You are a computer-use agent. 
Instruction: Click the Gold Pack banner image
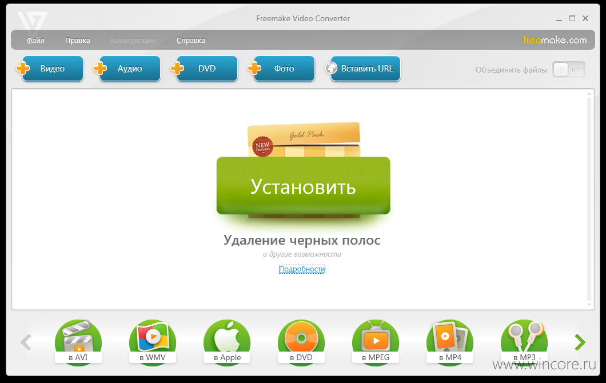pos(304,140)
